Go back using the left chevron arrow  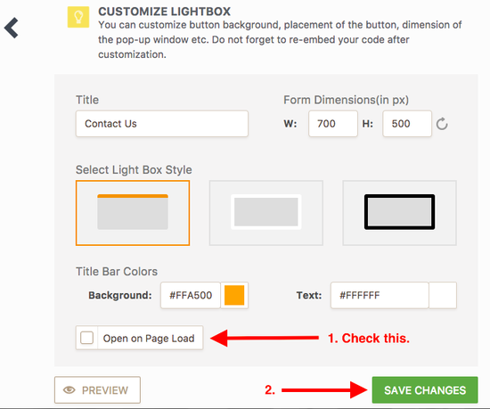tap(12, 29)
